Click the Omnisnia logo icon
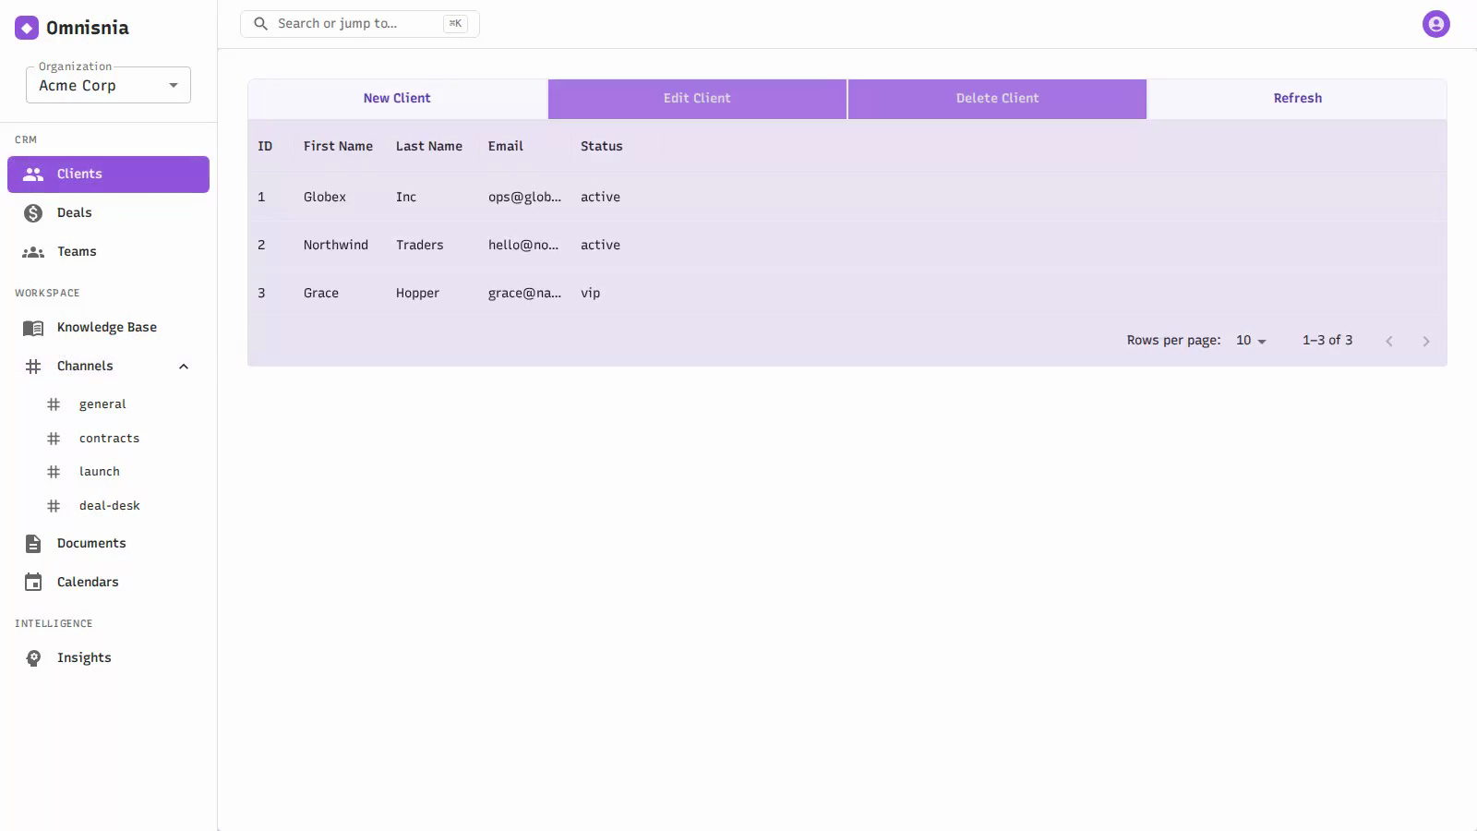 click(27, 28)
